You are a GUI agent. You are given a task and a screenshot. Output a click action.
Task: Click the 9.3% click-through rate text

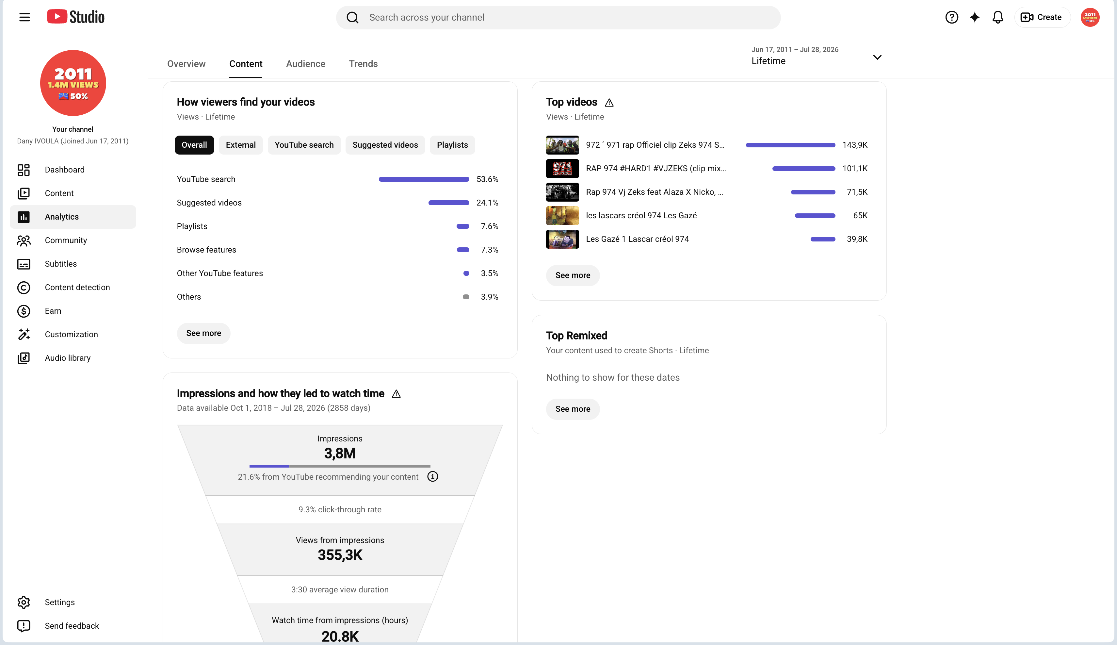[340, 509]
